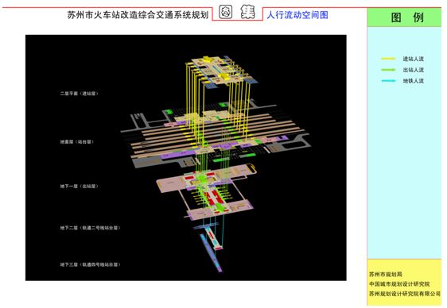Select the 地下一层（出站层）floor label

coord(79,187)
